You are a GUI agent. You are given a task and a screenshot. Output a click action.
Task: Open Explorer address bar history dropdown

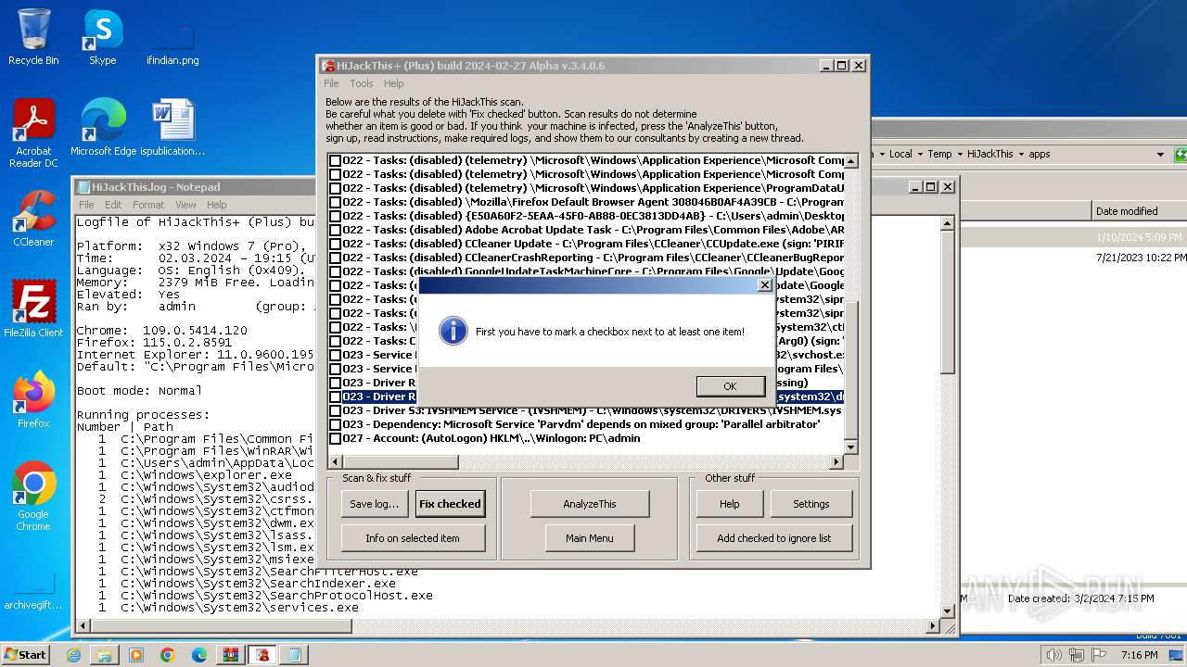[1160, 155]
